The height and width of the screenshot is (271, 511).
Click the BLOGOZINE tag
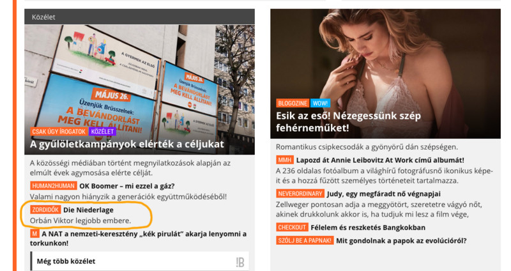coord(293,104)
